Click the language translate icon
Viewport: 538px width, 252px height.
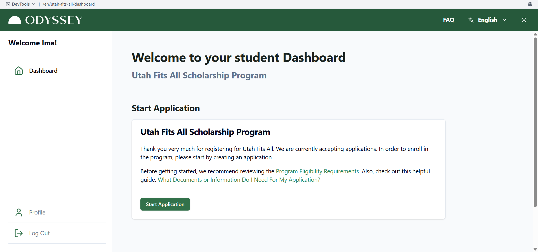pos(471,20)
